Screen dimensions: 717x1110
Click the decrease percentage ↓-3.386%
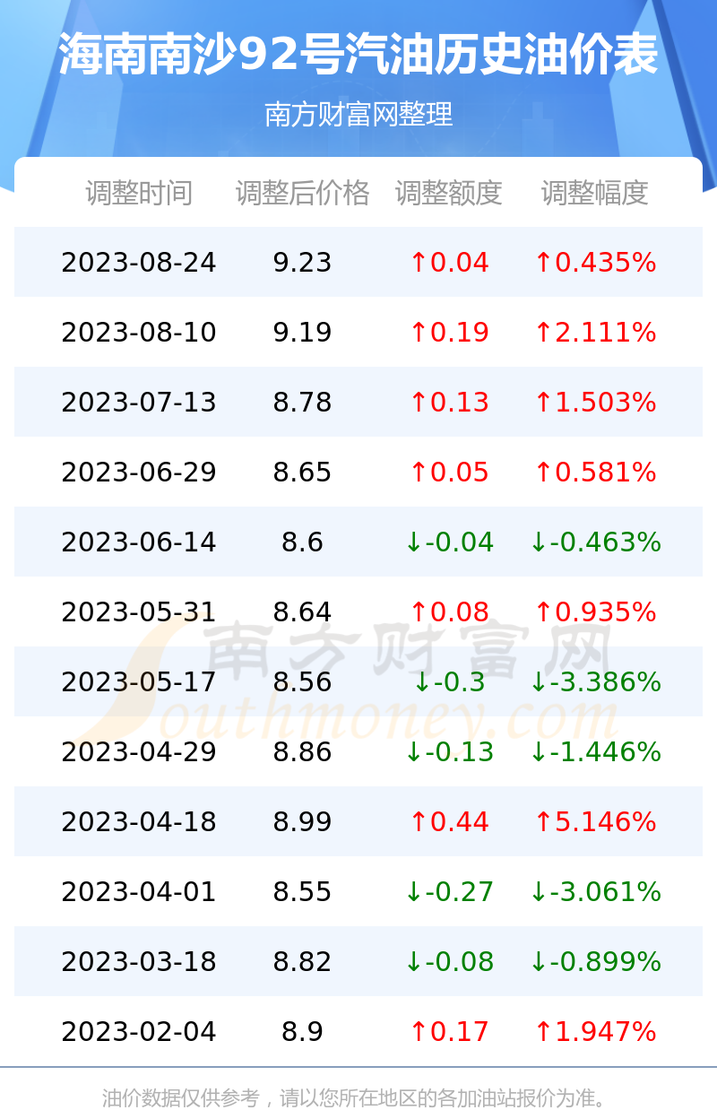click(x=595, y=682)
